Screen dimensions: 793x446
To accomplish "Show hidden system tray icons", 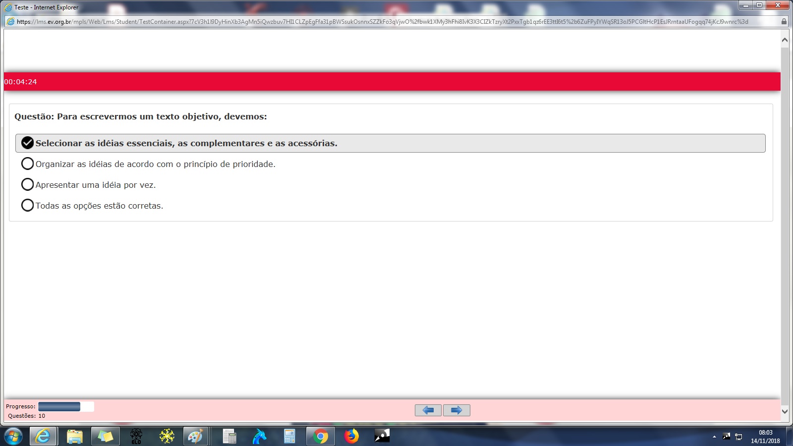I will tap(714, 437).
